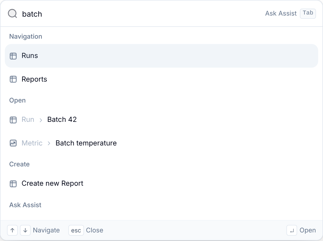This screenshot has height=241, width=323.
Task: Click the Navigate footer label
Action: [46, 230]
